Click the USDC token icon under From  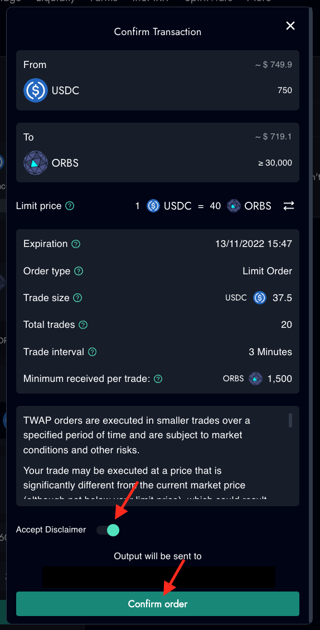pos(36,90)
